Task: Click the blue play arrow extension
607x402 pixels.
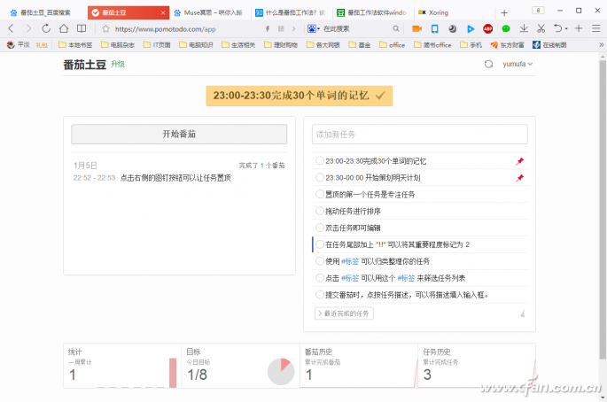Action: click(471, 28)
